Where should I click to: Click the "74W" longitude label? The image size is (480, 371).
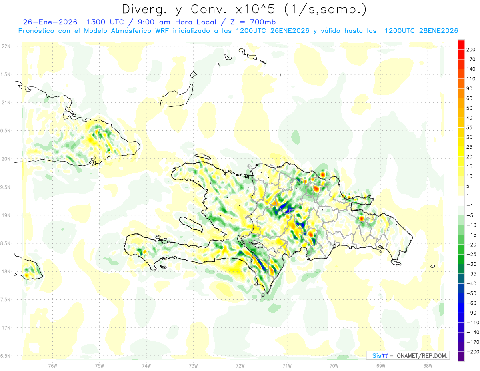146,366
